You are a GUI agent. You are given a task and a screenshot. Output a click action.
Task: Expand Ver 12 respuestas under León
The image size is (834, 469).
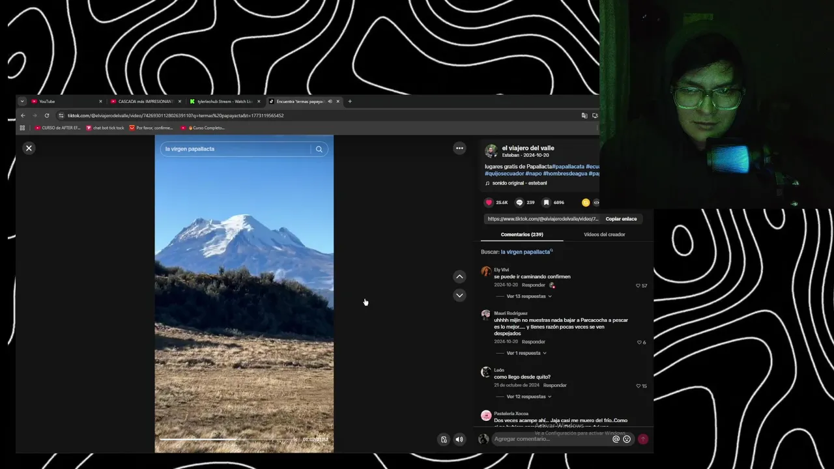(529, 397)
